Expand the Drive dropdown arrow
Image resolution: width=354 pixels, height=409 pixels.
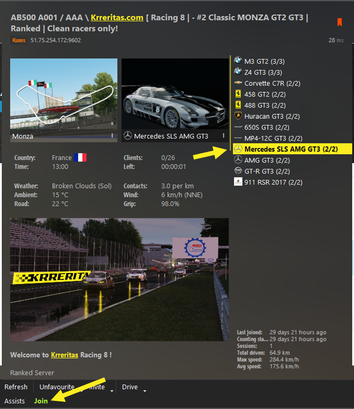145,391
